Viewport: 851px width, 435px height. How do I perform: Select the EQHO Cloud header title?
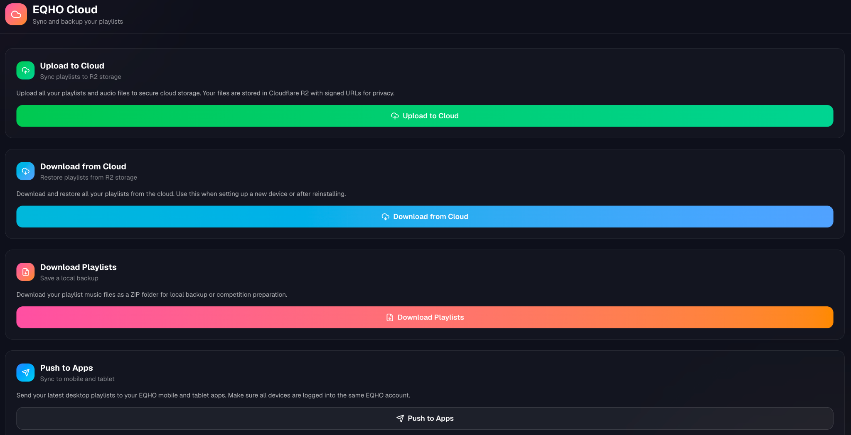[x=65, y=10]
